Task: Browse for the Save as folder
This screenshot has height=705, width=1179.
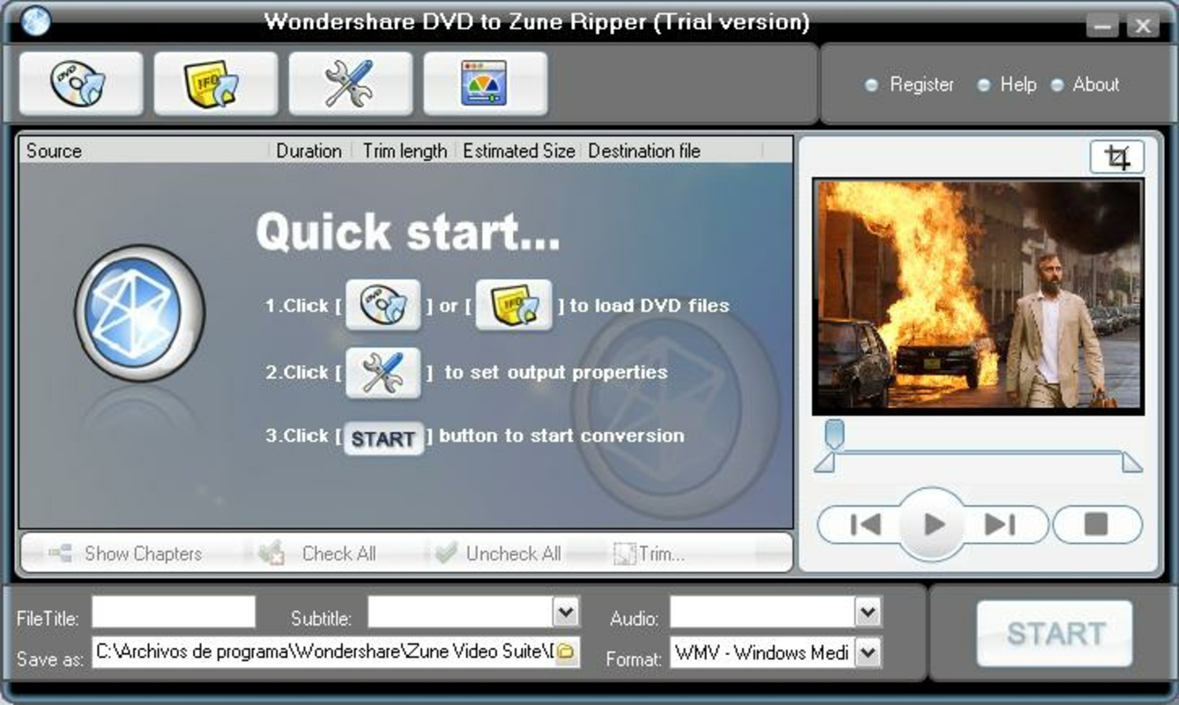Action: click(567, 653)
